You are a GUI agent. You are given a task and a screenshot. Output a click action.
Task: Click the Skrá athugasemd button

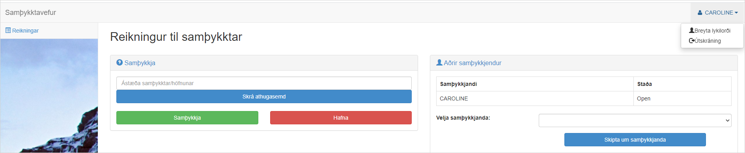pyautogui.click(x=264, y=97)
